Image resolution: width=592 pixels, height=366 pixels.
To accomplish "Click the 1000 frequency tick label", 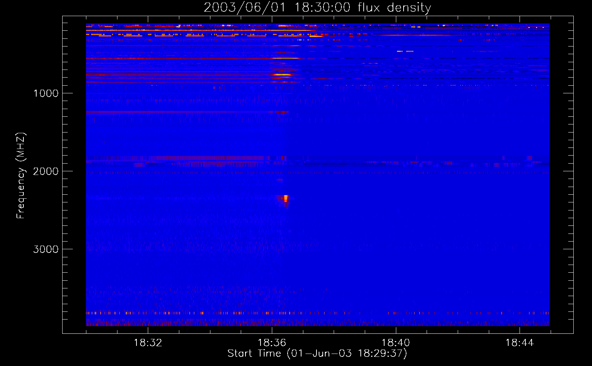I will point(46,93).
